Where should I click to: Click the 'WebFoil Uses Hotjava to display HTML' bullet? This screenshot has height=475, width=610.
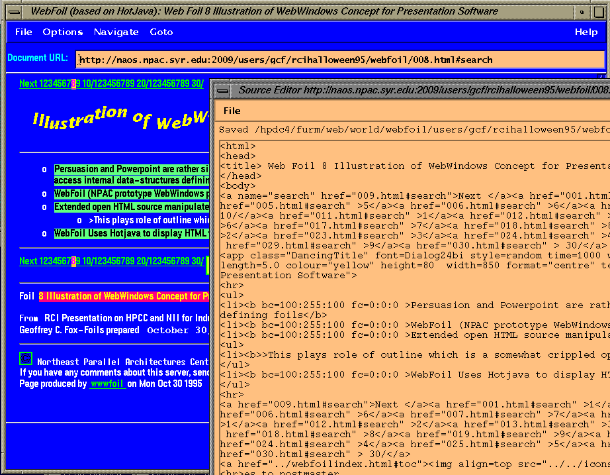tap(132, 233)
